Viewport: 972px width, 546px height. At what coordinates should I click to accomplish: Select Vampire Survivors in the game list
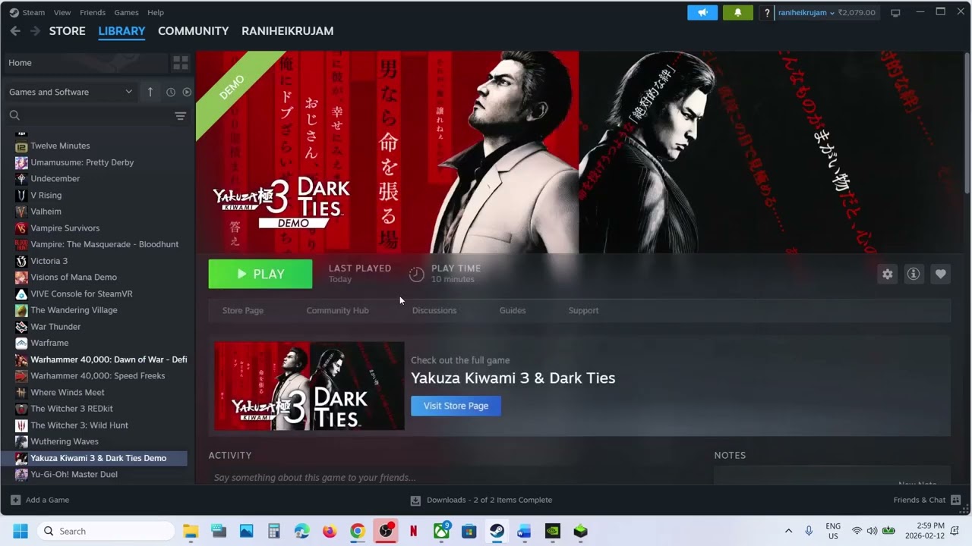coord(65,228)
